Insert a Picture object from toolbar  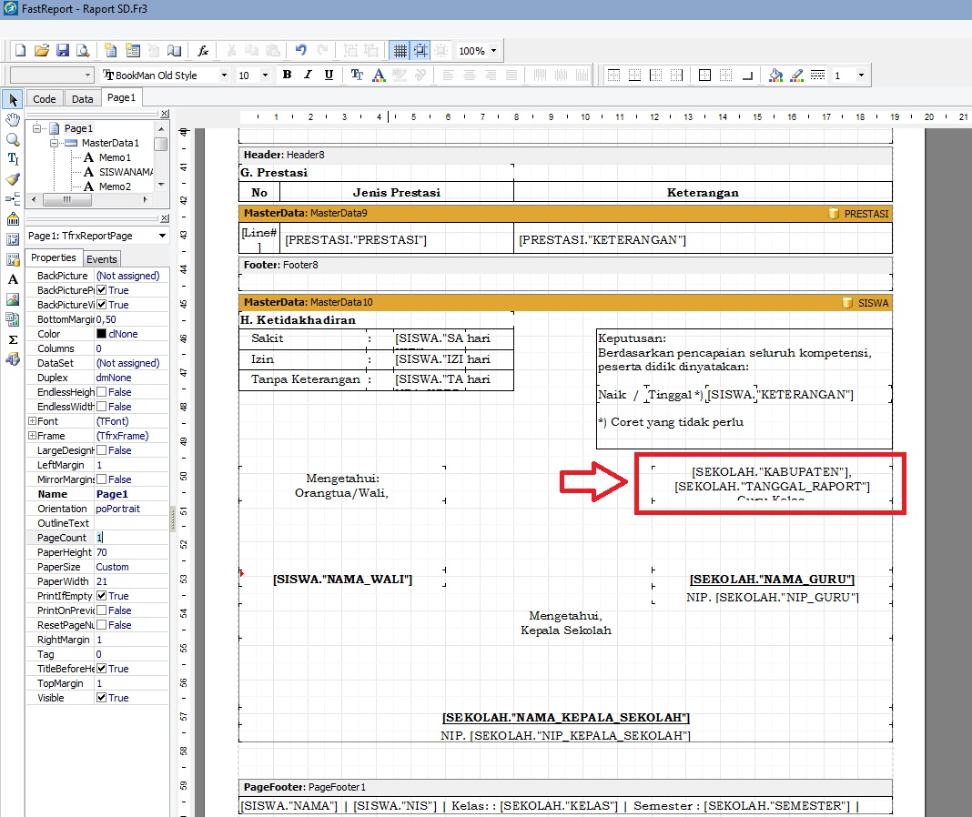[x=13, y=298]
